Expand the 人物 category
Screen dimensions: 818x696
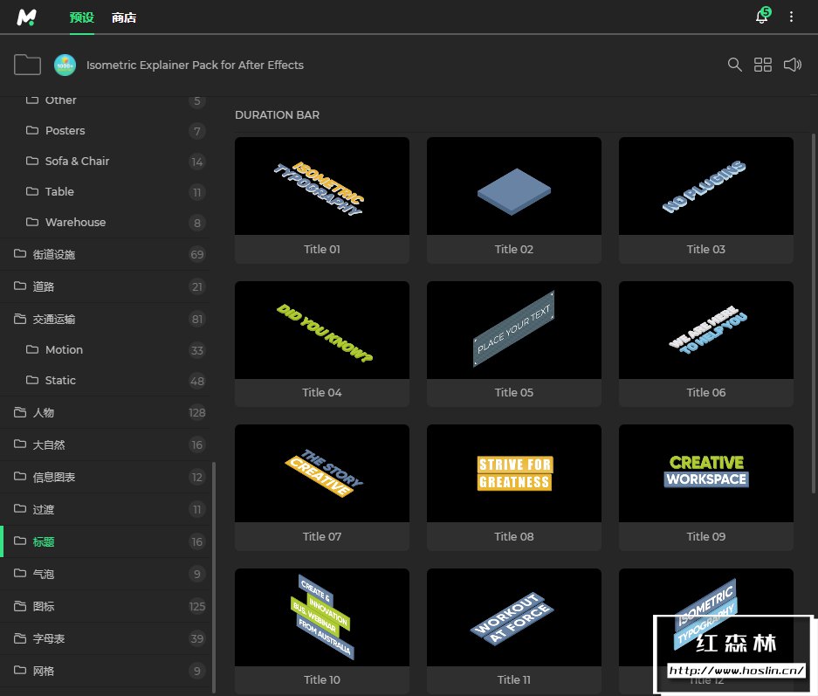pyautogui.click(x=105, y=413)
